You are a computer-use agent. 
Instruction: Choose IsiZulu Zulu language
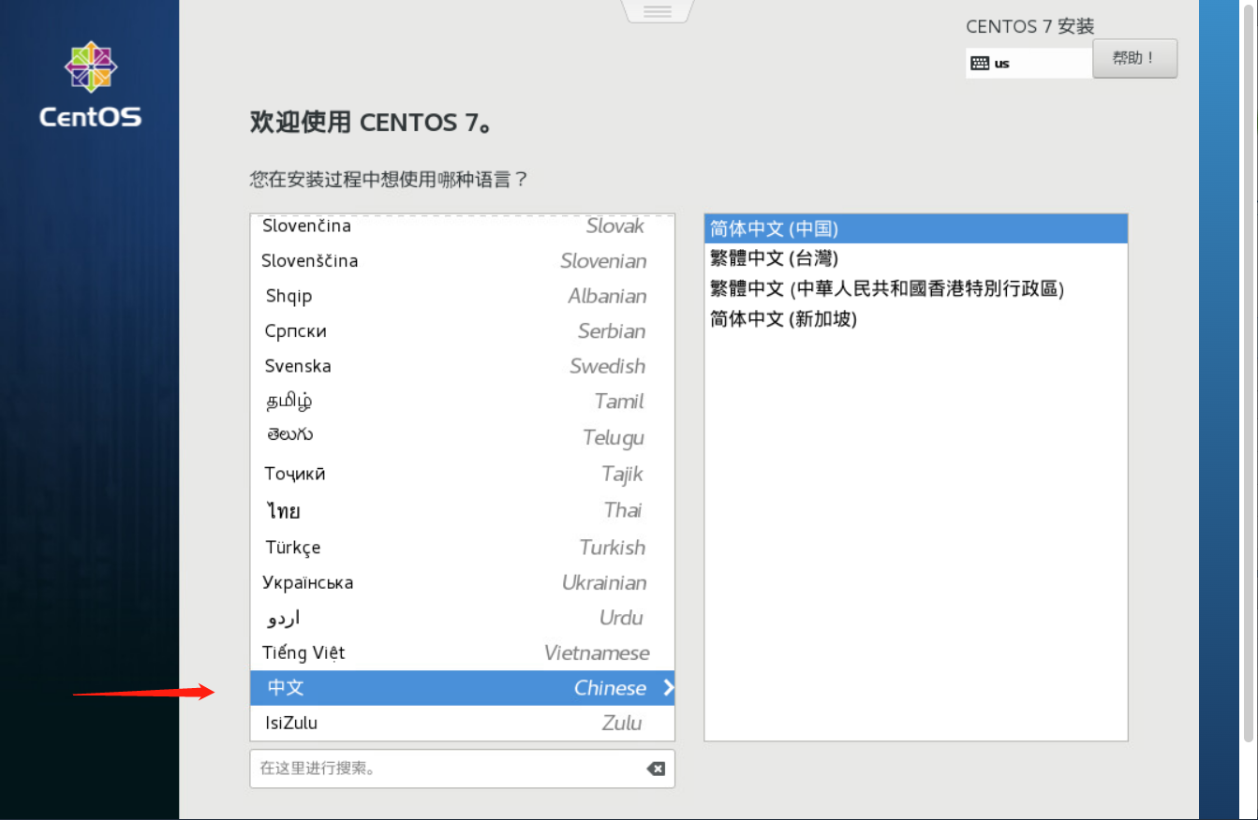click(462, 723)
